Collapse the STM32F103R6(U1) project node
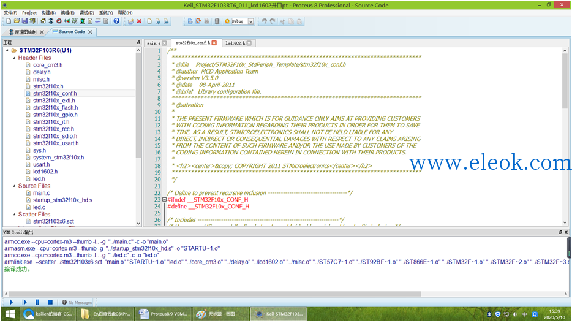Screen dimensions: 572x323 point(7,50)
